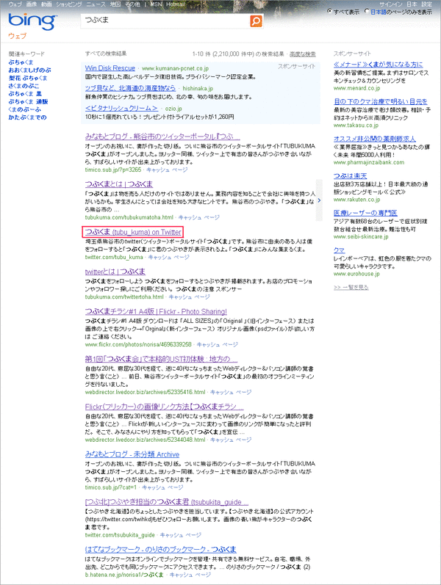Open つぶくまチラシ#1 A4版 Flickr result
441x585 pixels.
[156, 311]
